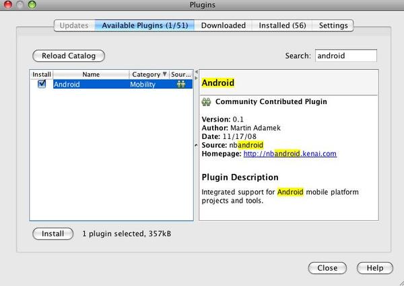Sort plugins by the Category column header
The height and width of the screenshot is (286, 404).
pyautogui.click(x=149, y=75)
